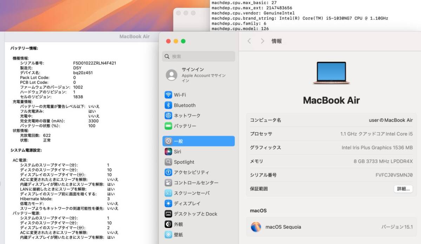Click サインイン Apple Account link text
The width and height of the screenshot is (421, 244).
coord(203,75)
